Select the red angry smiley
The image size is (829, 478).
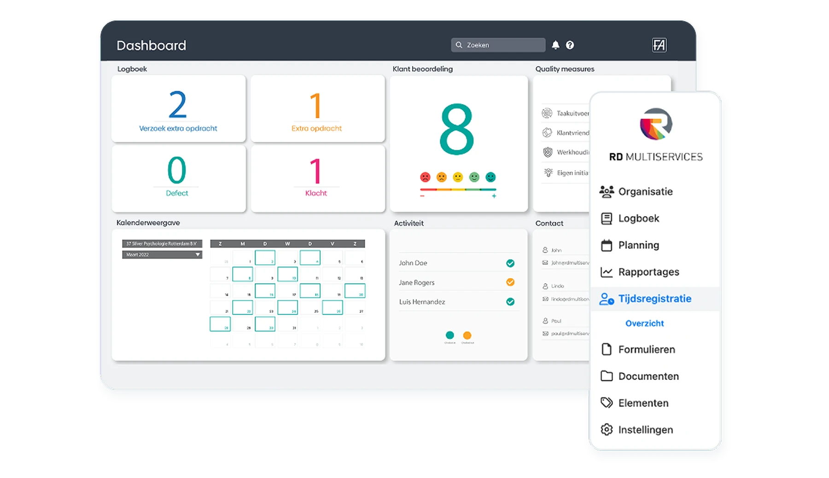tap(425, 177)
